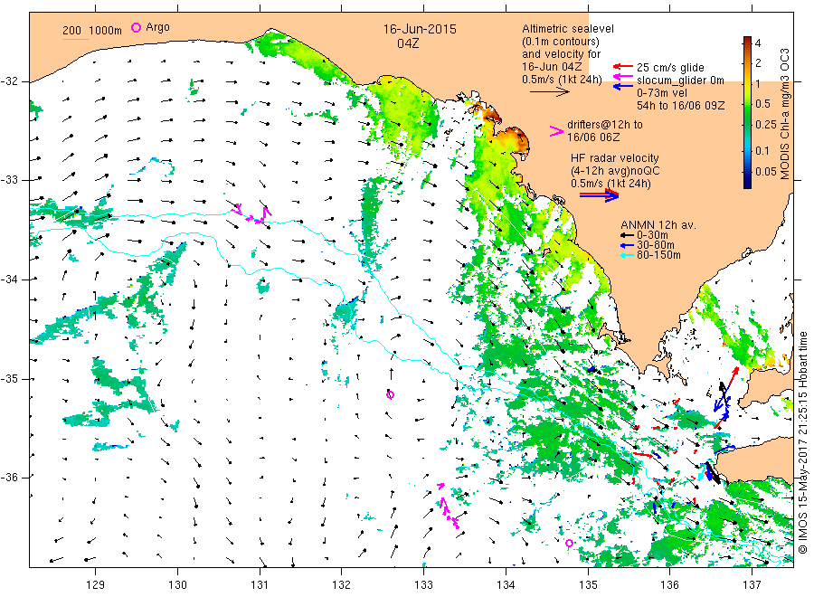Click the label 25 cm/s glide
This screenshot has height=597, width=814.
670,68
